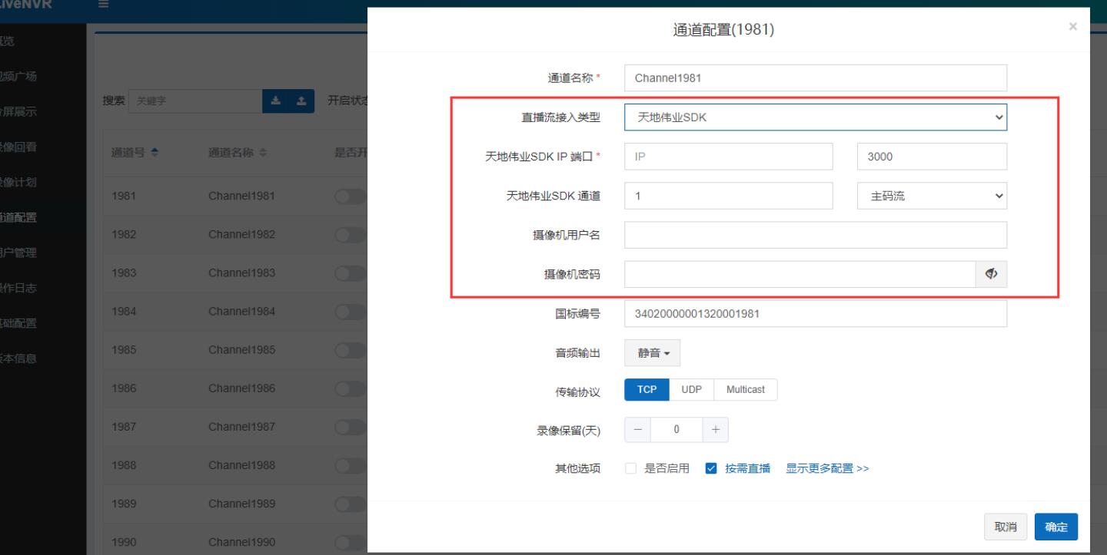Image resolution: width=1107 pixels, height=555 pixels.
Task: Select Multicast transport protocol
Action: point(746,390)
